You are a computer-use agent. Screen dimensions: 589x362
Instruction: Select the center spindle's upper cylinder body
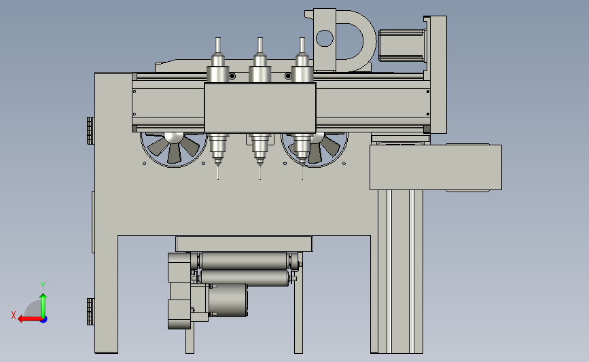(x=260, y=74)
